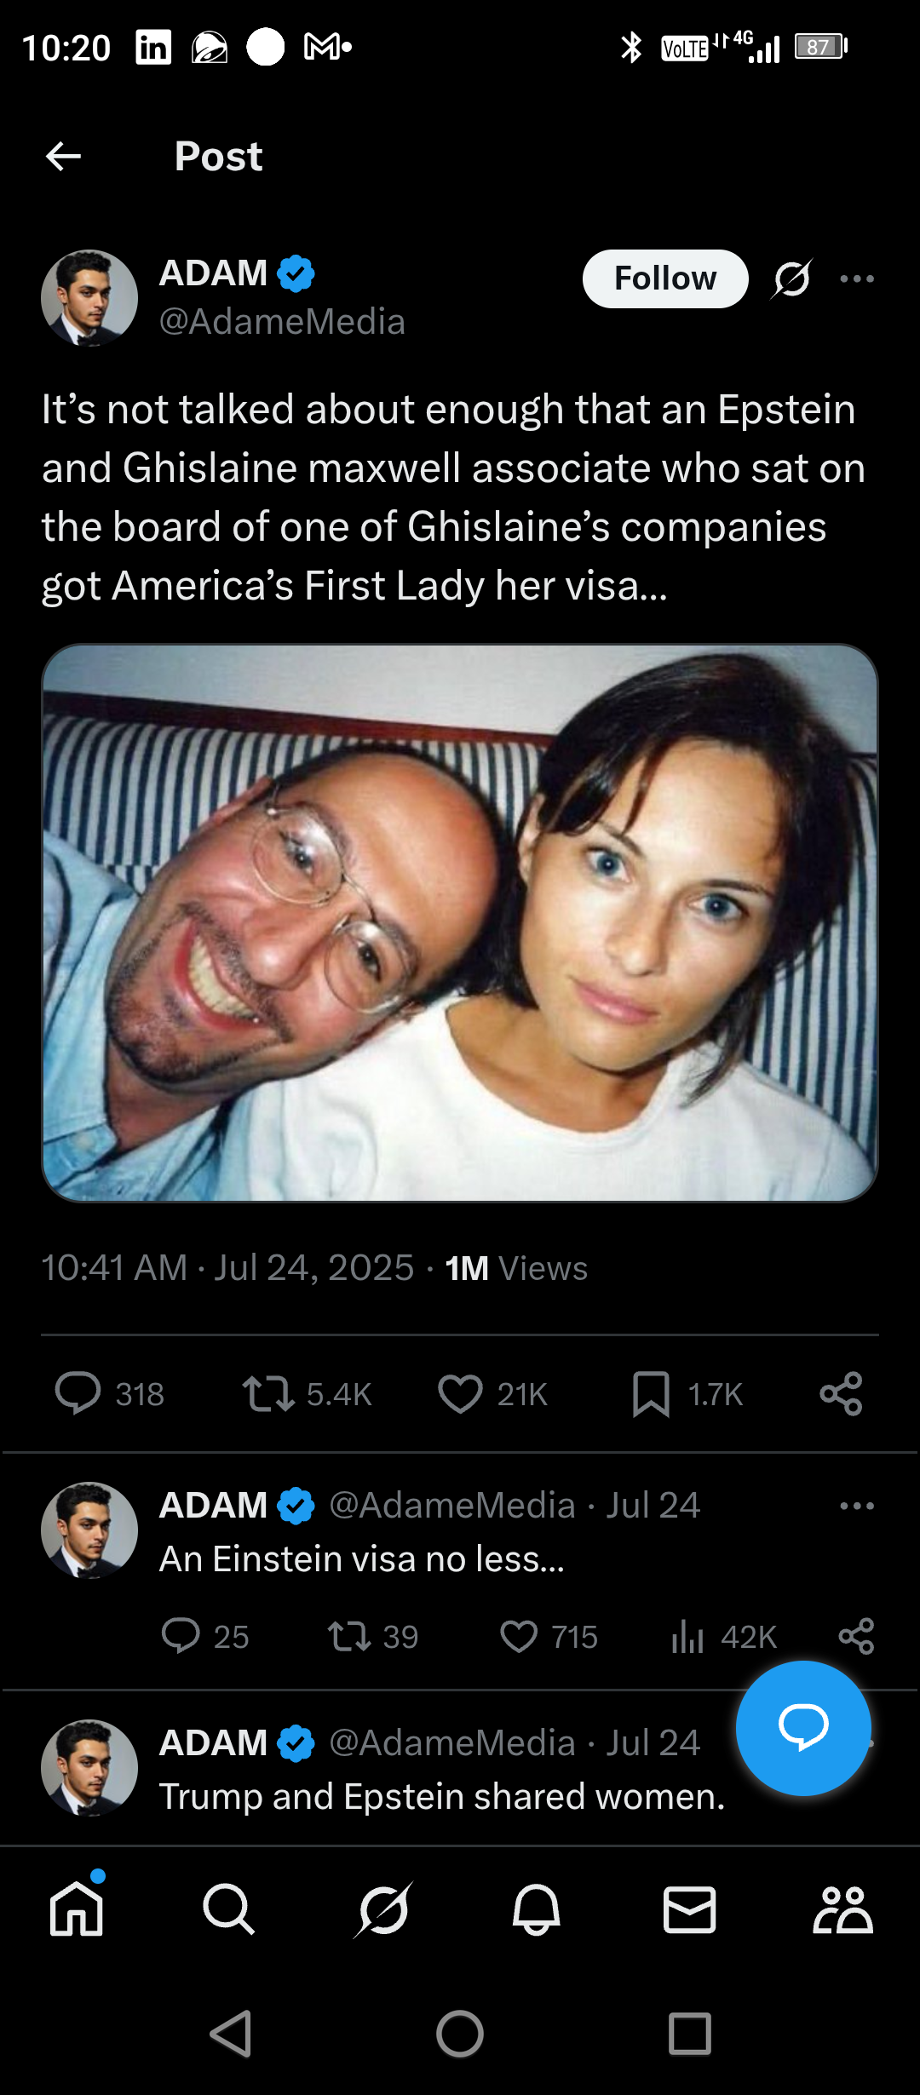Image resolution: width=920 pixels, height=2095 pixels.
Task: Like the Einstein visa reply
Action: point(519,1636)
